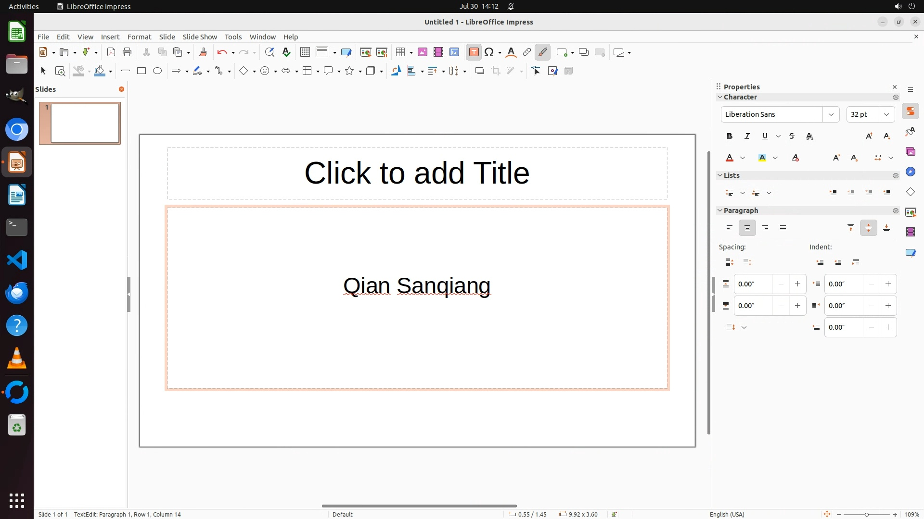924x519 pixels.
Task: Select the Rectangle drawing tool
Action: coord(141,71)
